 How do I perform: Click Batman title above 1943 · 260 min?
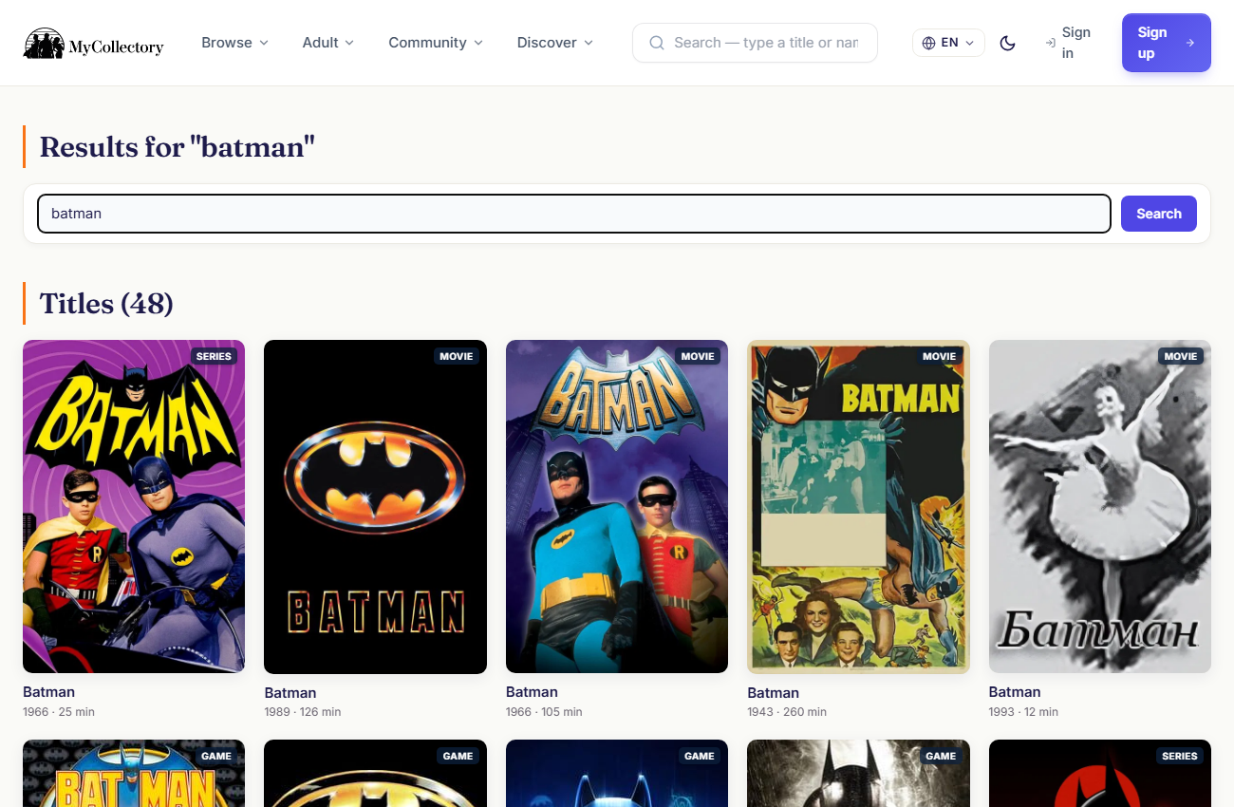click(x=774, y=693)
